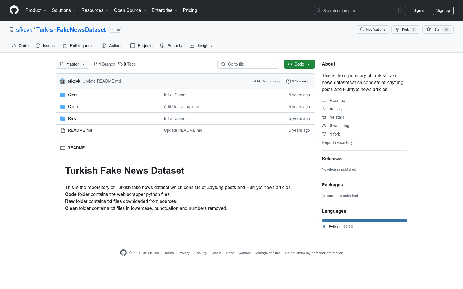Click the repository icon beside sfkcvk
Image resolution: width=463 pixels, height=289 pixels.
pos(12,30)
